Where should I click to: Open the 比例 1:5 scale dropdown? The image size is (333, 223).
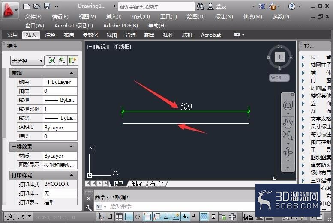(18, 217)
